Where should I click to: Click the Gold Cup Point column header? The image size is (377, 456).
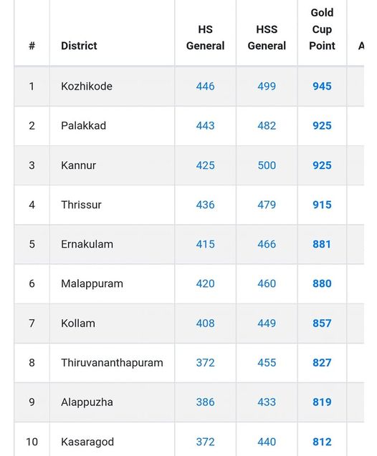click(x=322, y=29)
